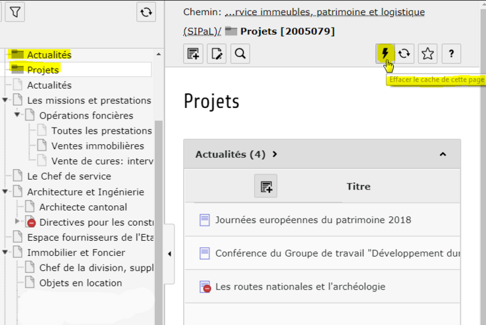Collapse Architecture et Ingénierie tree node
Viewport: 486px width, 325px height.
point(6,192)
